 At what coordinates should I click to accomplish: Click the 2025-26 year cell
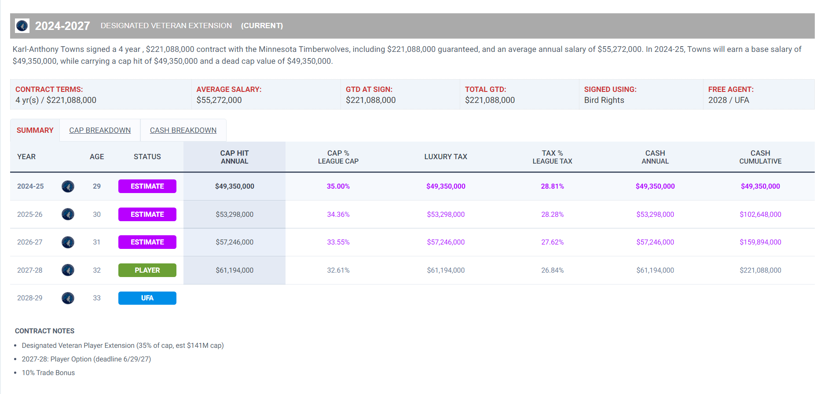click(30, 214)
